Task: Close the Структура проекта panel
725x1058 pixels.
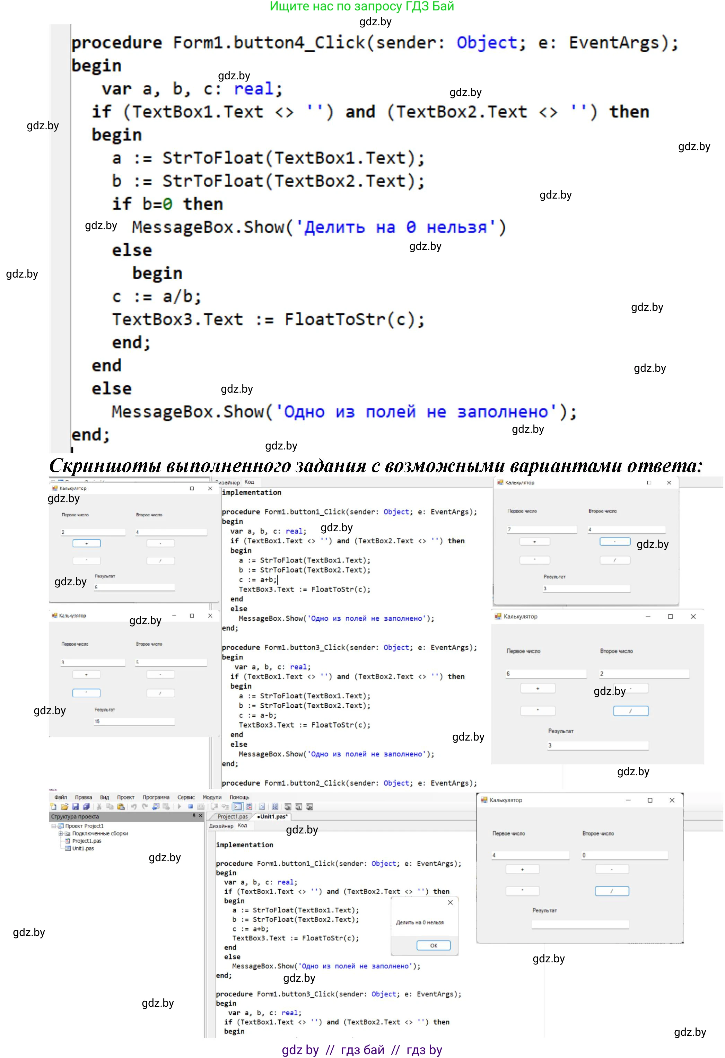Action: click(200, 816)
